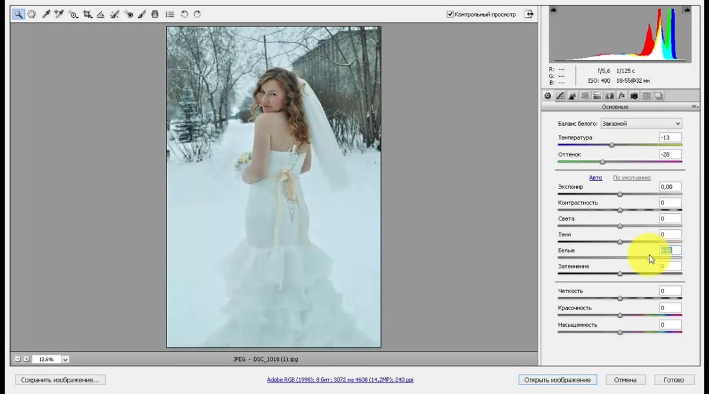Toggle highlight clipping warning in histogram
The image size is (709, 394).
[687, 9]
